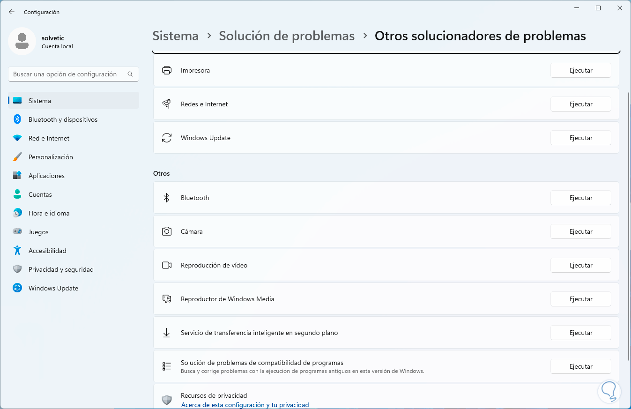
Task: Click the Recursos de privacidad shield icon
Action: pyautogui.click(x=167, y=400)
